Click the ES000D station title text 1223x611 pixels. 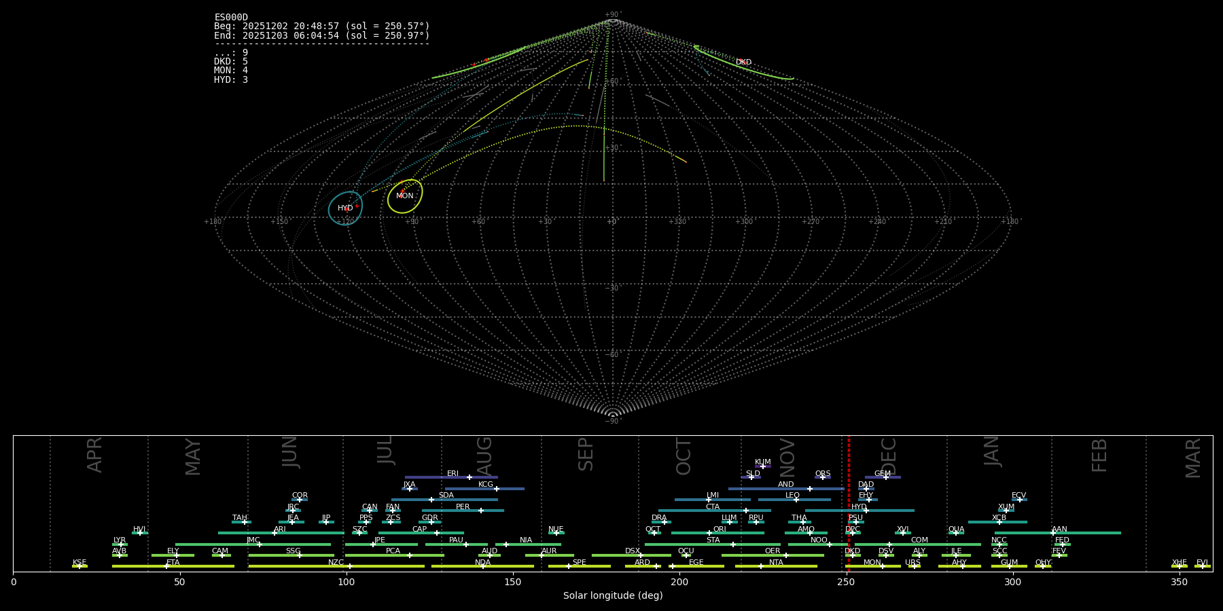coord(231,18)
